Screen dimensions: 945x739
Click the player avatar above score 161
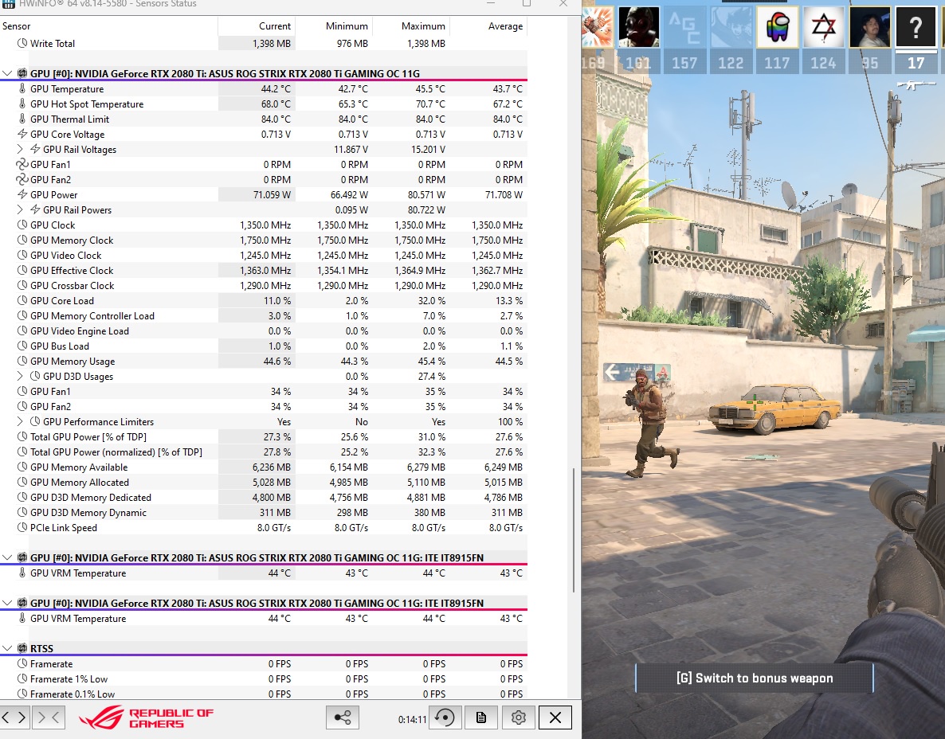pos(639,27)
